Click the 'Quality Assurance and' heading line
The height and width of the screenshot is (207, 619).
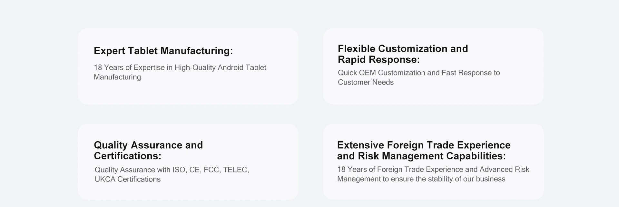pos(148,145)
